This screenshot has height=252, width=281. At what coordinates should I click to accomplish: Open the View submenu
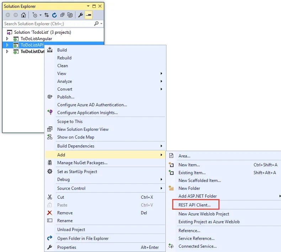(x=105, y=74)
